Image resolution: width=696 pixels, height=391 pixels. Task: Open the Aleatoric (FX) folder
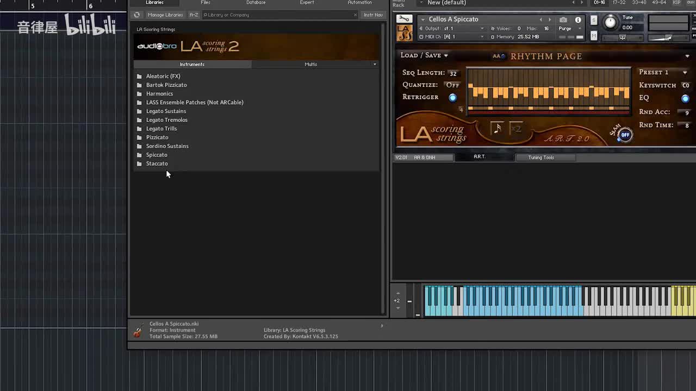point(163,76)
